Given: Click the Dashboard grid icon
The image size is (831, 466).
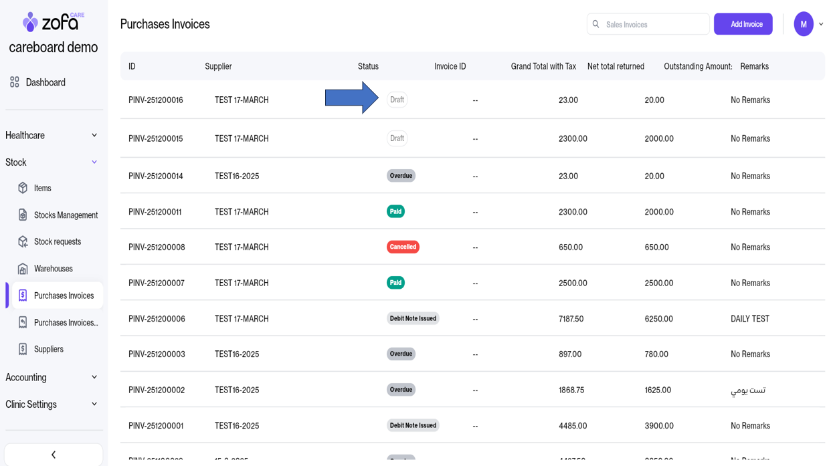Looking at the screenshot, I should [x=15, y=82].
